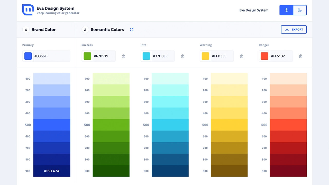Enable dark mode with moon toggle
Image resolution: width=329 pixels, height=185 pixels.
(x=300, y=10)
